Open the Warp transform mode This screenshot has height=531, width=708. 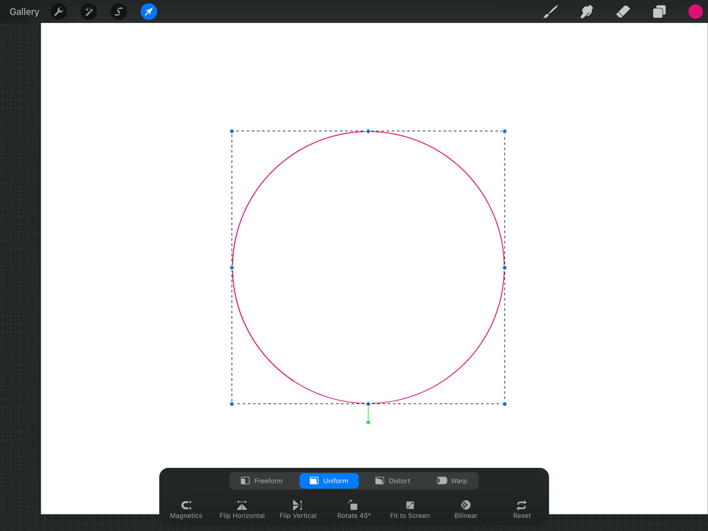(453, 480)
